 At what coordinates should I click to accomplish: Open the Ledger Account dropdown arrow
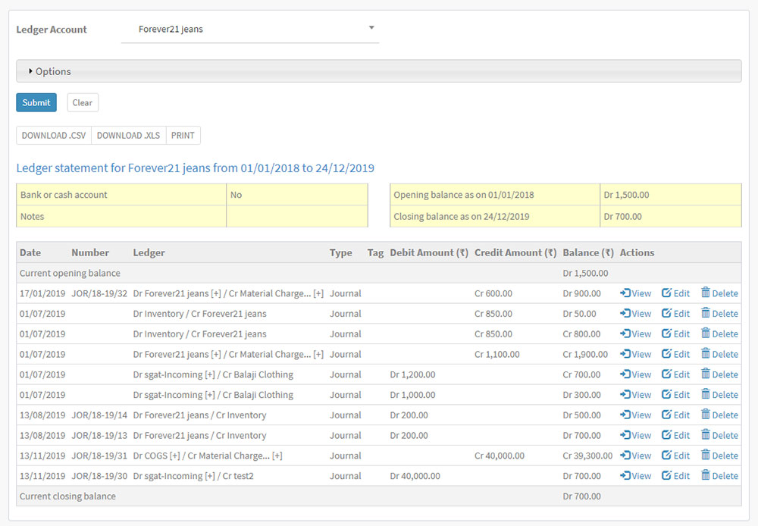[371, 28]
